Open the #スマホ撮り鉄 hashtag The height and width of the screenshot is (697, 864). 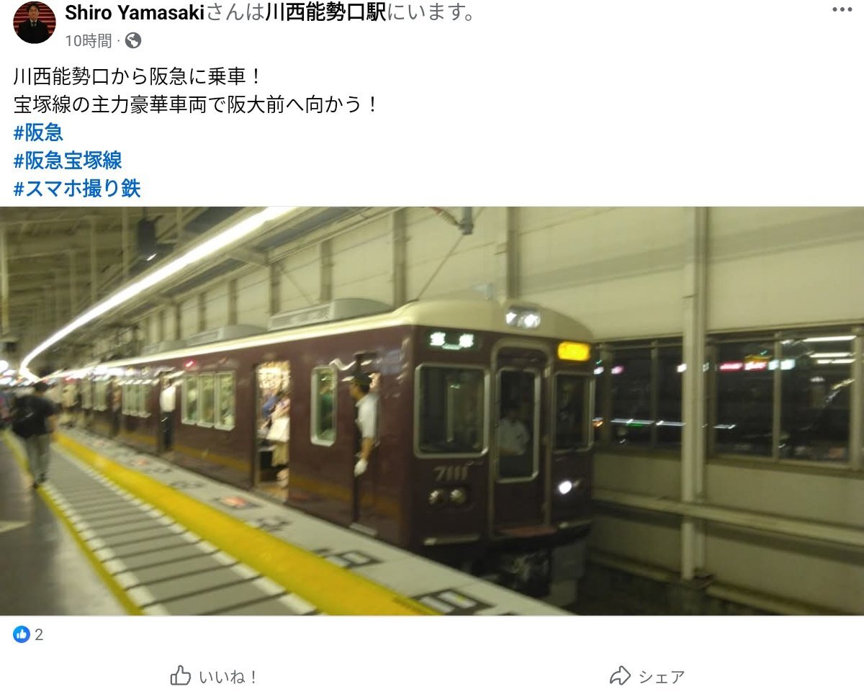click(x=77, y=189)
